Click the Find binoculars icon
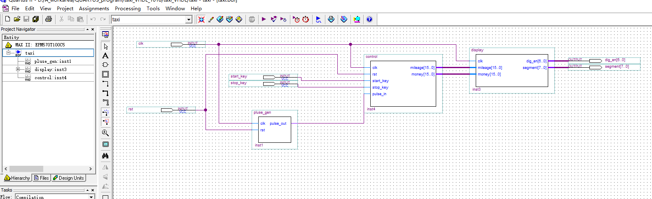The width and height of the screenshot is (652, 199). point(105,156)
